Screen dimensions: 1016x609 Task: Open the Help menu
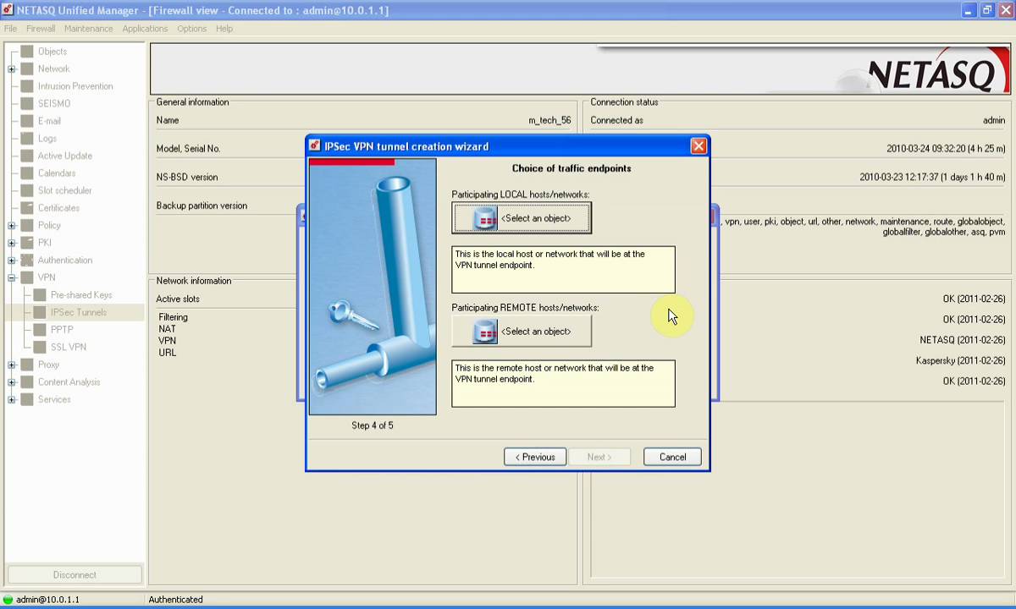pos(224,29)
